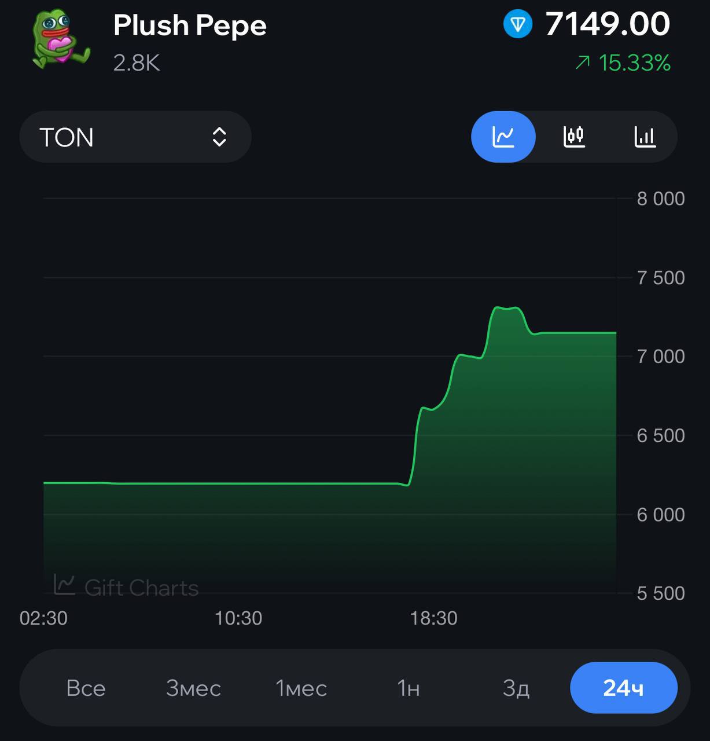
Task: Click the 18:30 time axis label
Action: (433, 618)
